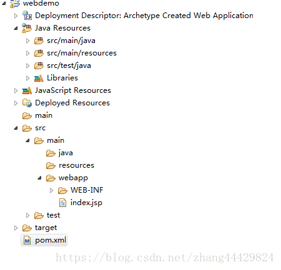Expand the Deployed Resources node
This screenshot has height=270, width=281.
click(16, 103)
